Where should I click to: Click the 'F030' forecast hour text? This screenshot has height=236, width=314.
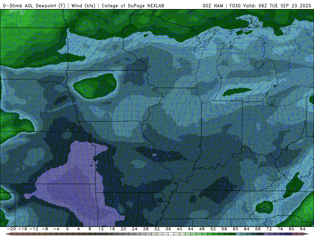235,6
